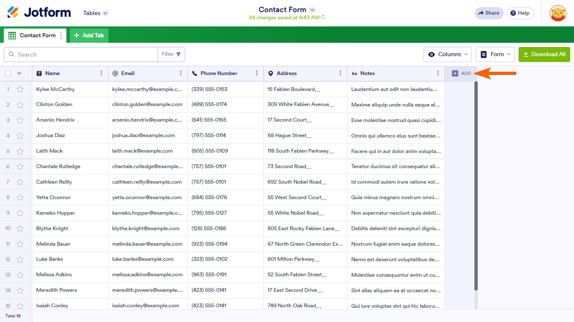Open the user avatar profile menu
Screen dimensions: 574x322
pos(558,13)
